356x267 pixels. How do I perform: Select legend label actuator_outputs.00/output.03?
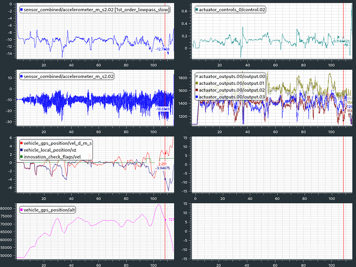click(232, 97)
